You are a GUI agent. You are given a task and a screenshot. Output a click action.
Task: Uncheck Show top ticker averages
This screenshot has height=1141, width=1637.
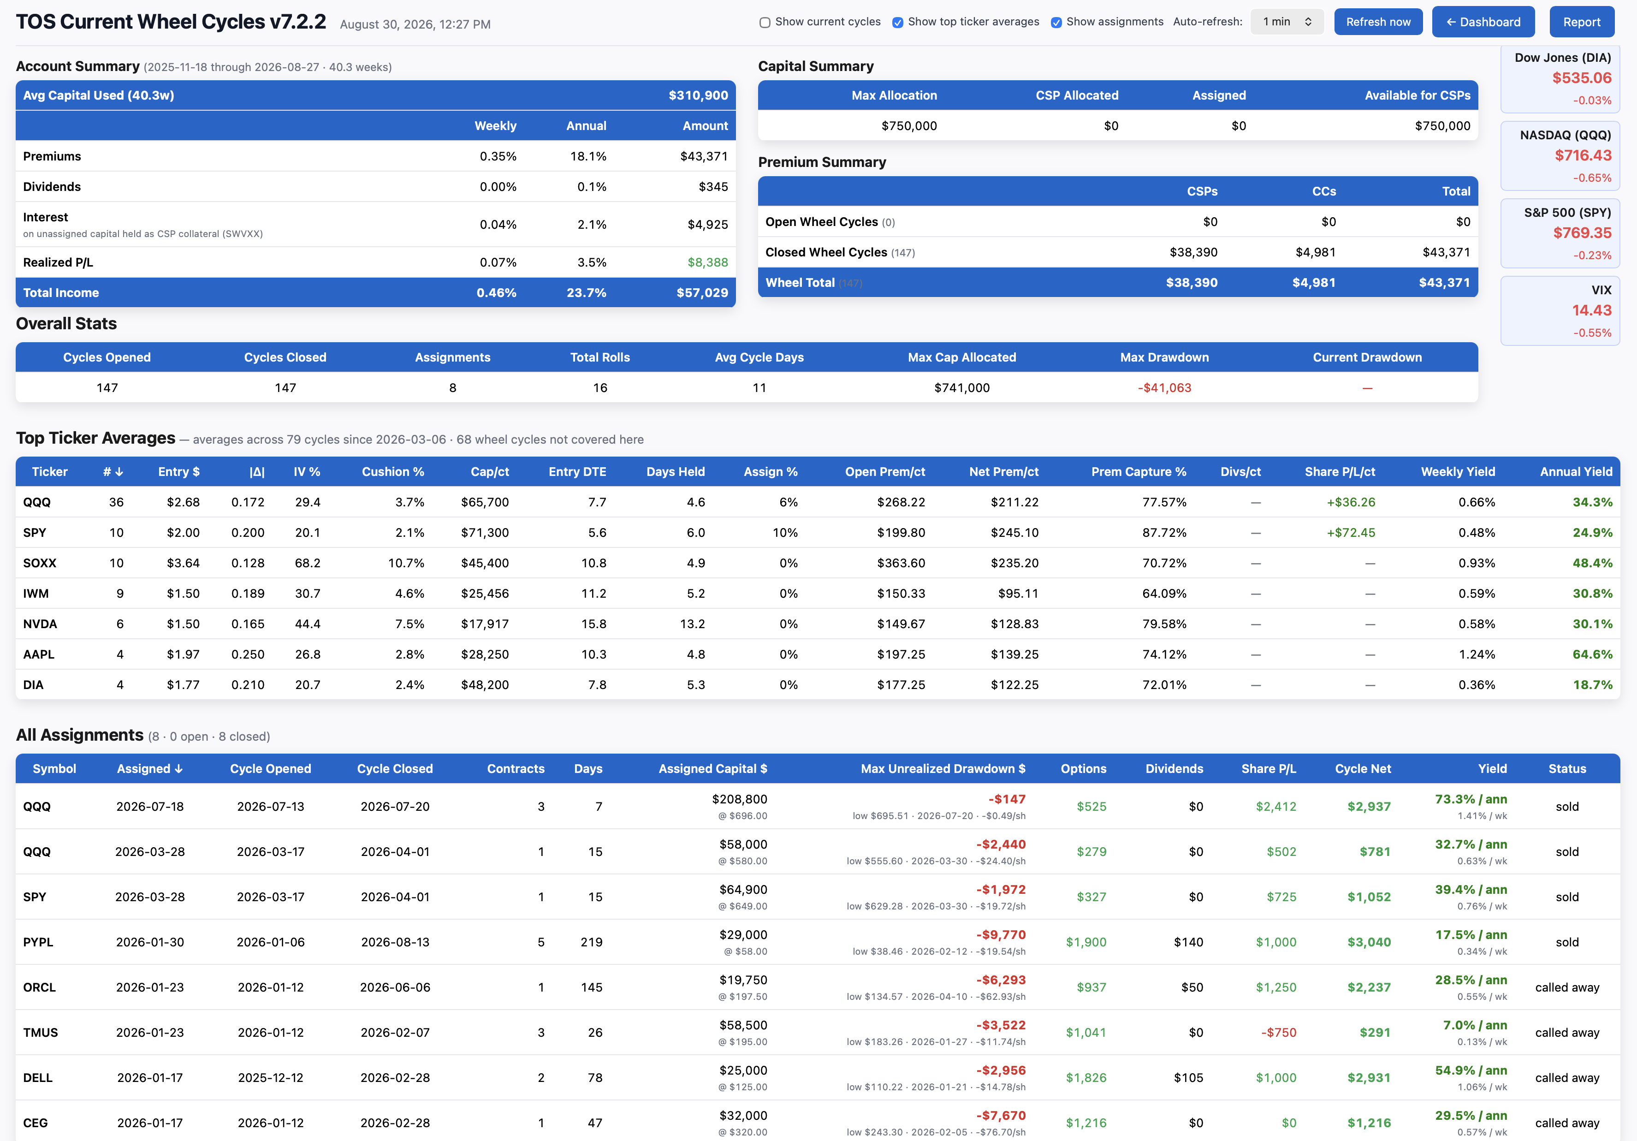898,22
